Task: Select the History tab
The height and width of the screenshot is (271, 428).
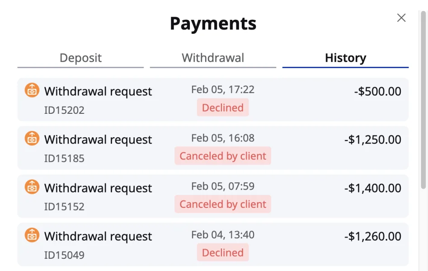Action: point(345,58)
